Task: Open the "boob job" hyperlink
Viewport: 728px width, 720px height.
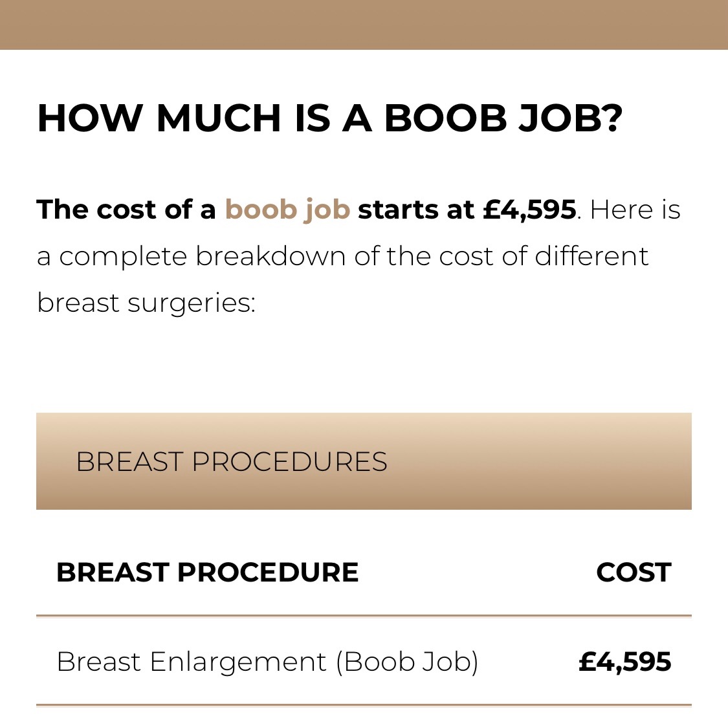Action: (287, 210)
